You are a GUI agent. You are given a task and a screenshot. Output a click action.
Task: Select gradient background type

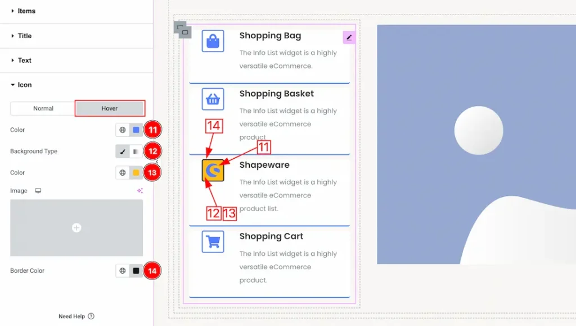click(136, 151)
